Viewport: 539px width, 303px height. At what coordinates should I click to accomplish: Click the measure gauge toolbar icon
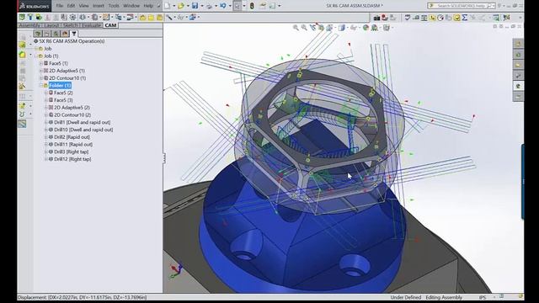tap(440, 18)
